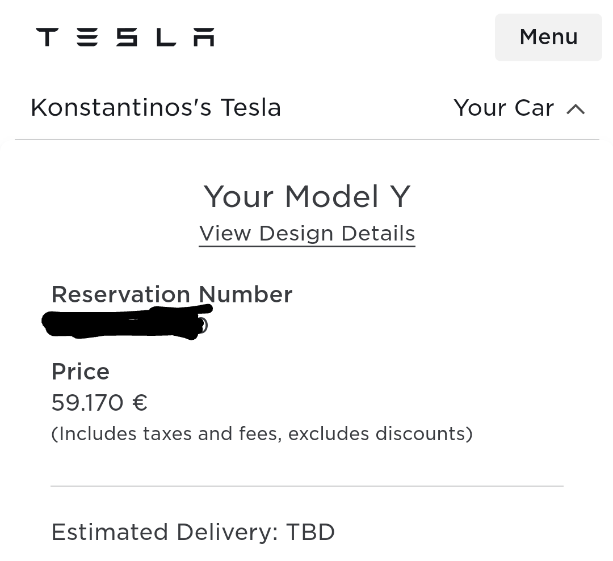613x561 pixels.
Task: Collapse the Your Car chevron arrow
Action: click(x=576, y=109)
